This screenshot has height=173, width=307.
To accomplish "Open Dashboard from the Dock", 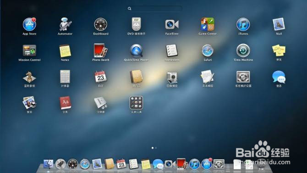I will pos(73,164).
